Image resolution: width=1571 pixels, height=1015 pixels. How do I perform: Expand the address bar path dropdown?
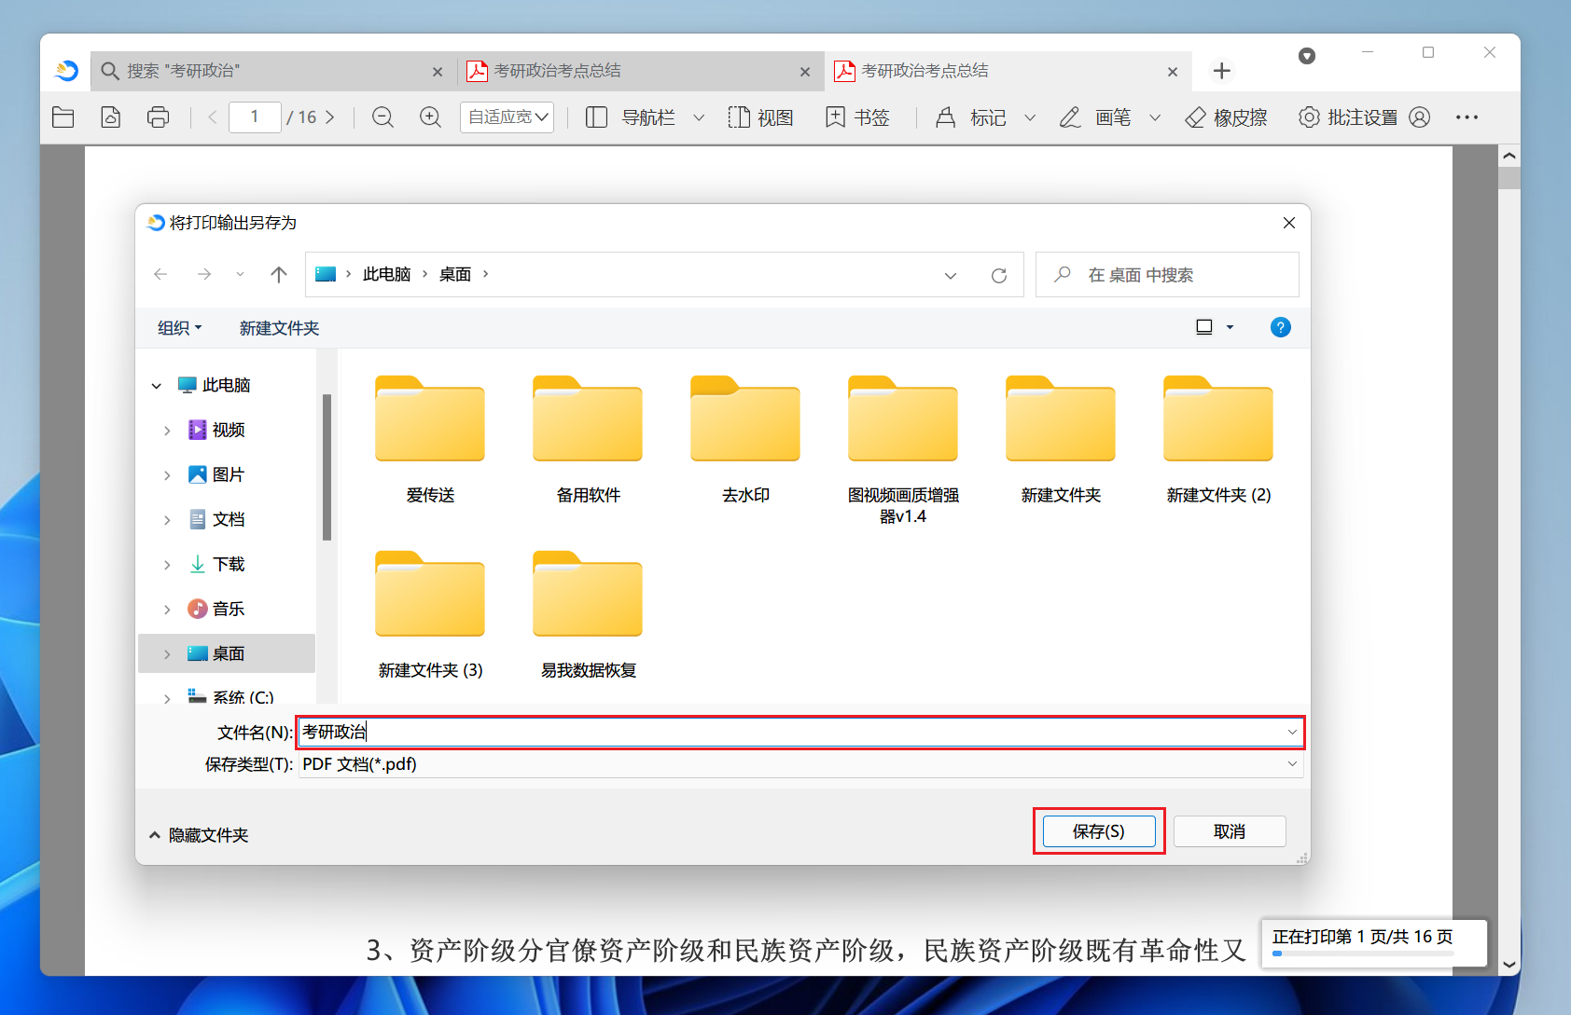pyautogui.click(x=951, y=275)
